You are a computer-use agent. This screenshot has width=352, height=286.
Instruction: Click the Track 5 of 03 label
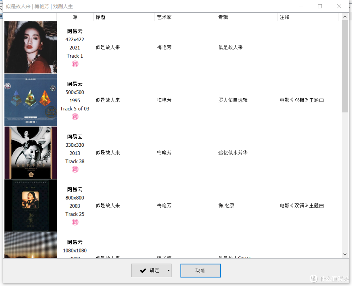pyautogui.click(x=75, y=108)
